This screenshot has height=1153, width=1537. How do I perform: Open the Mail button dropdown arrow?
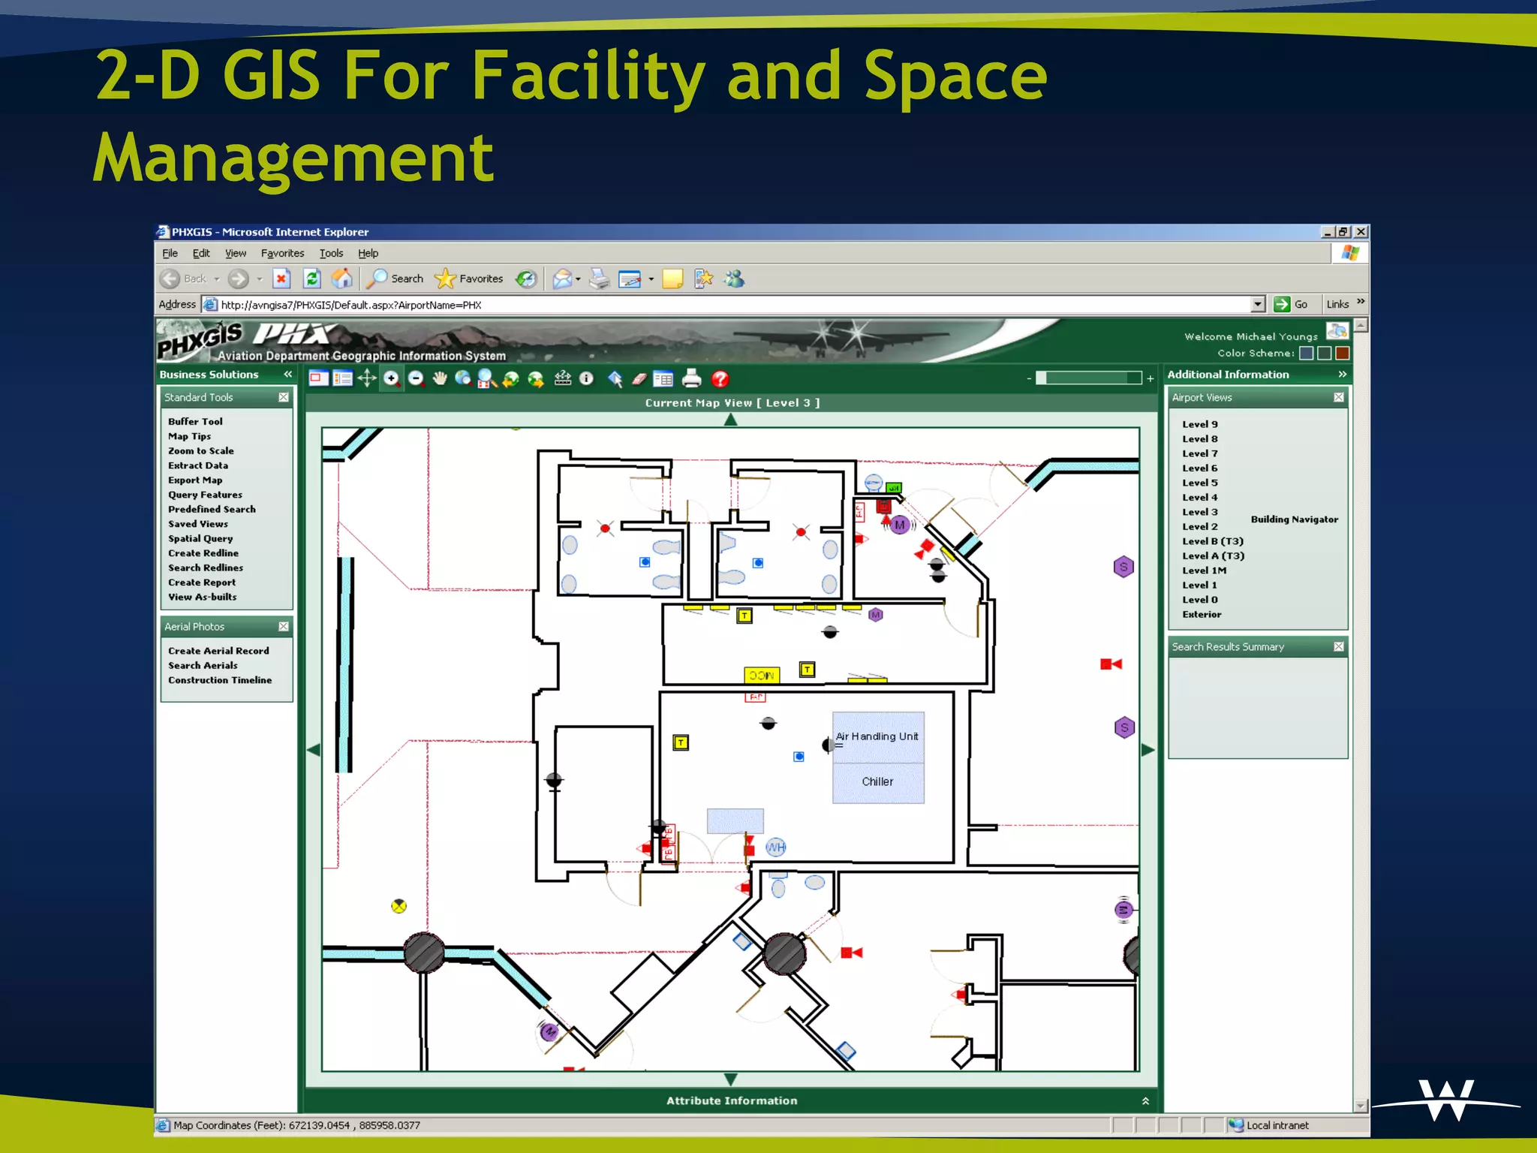pyautogui.click(x=578, y=279)
